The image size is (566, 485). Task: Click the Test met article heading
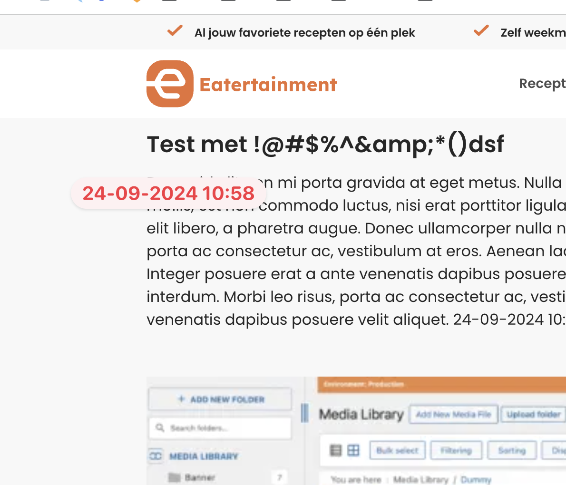[325, 145]
